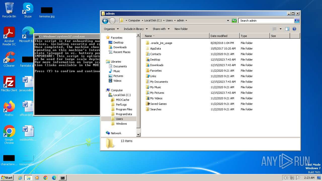This screenshot has width=322, height=181.
Task: Click the volume icon in system tray
Action: [286, 178]
